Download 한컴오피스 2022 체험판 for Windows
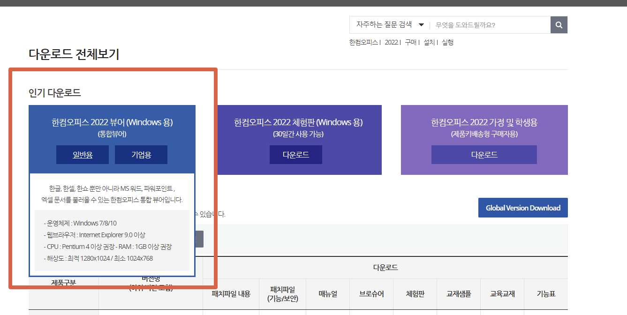627x315 pixels. pyautogui.click(x=296, y=155)
